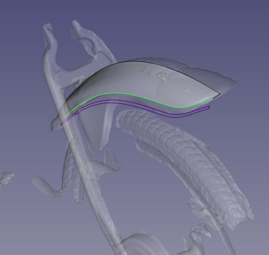Click the small mesh fragment at left edge

tap(6, 179)
